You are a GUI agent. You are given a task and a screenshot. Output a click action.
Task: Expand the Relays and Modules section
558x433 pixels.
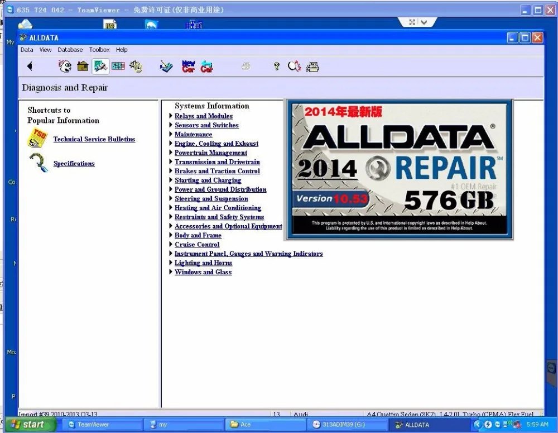tap(202, 116)
